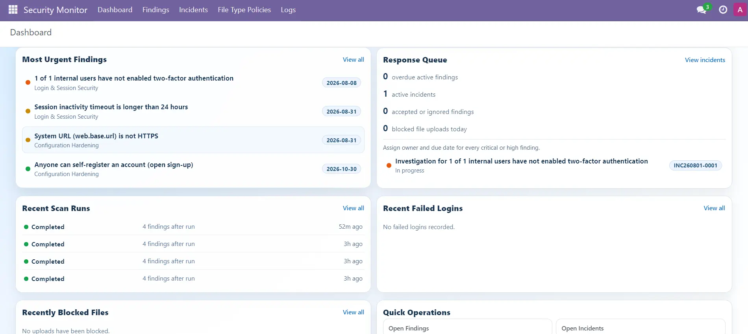Open the conversations chat icon

pyautogui.click(x=702, y=10)
